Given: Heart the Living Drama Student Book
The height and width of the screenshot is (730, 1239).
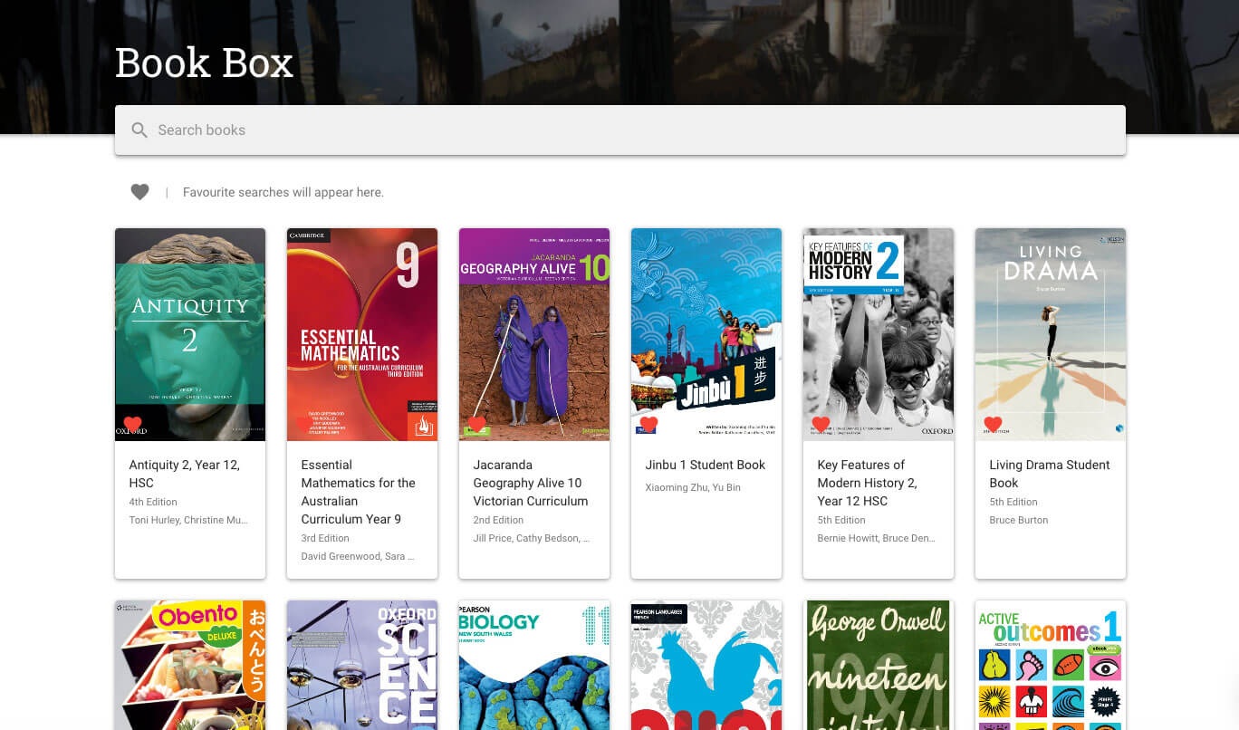Looking at the screenshot, I should point(993,424).
